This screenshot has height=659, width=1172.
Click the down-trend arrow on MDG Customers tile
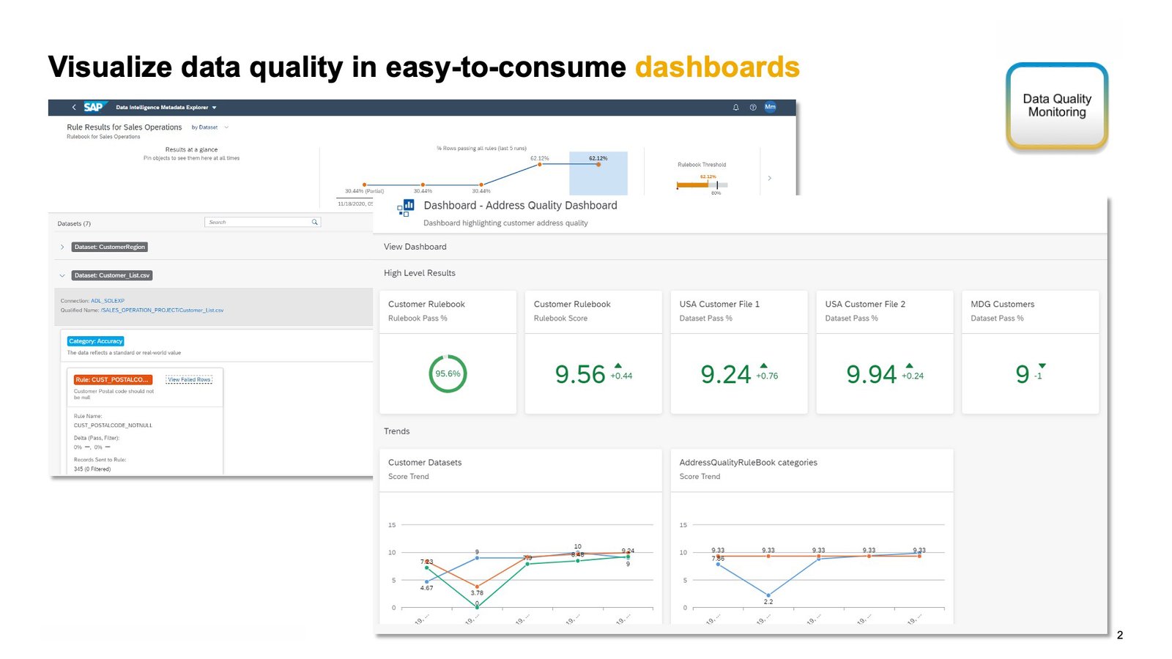pos(1042,365)
